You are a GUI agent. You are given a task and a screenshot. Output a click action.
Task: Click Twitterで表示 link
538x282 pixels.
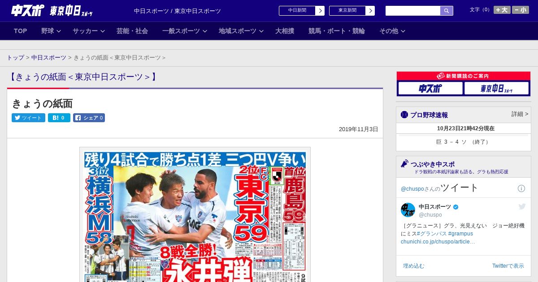click(508, 266)
